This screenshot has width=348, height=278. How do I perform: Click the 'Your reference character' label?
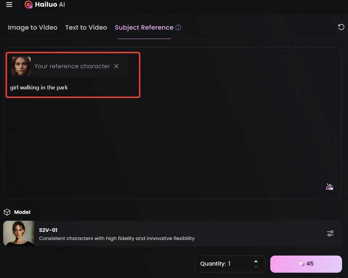point(72,66)
